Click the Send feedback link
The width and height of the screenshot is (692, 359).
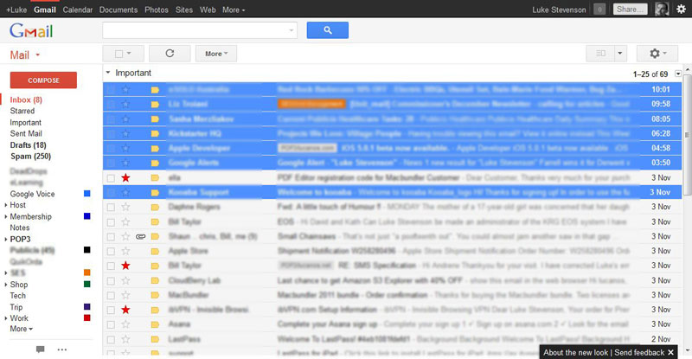pyautogui.click(x=639, y=352)
